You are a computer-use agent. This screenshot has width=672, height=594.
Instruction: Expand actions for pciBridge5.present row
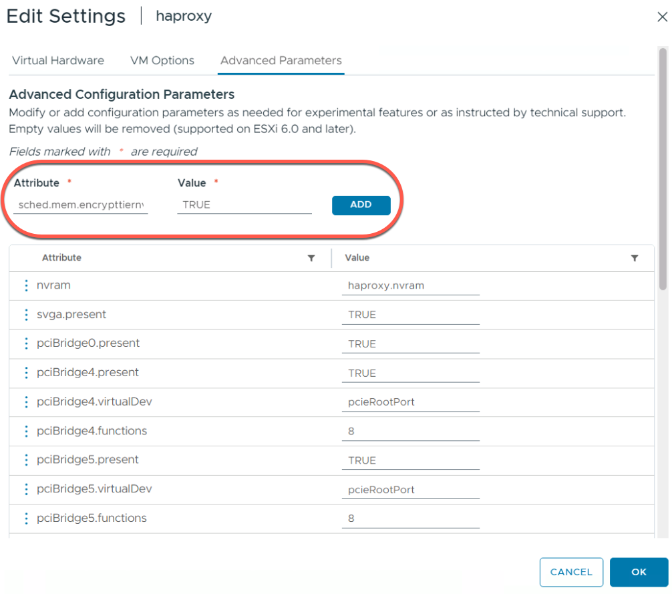click(x=26, y=460)
